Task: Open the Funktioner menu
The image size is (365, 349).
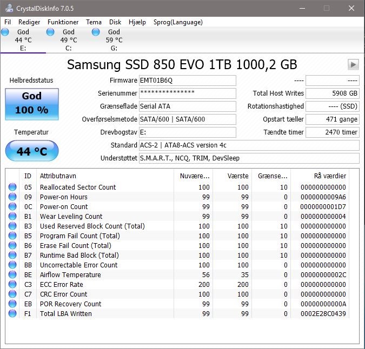Action: (x=63, y=22)
